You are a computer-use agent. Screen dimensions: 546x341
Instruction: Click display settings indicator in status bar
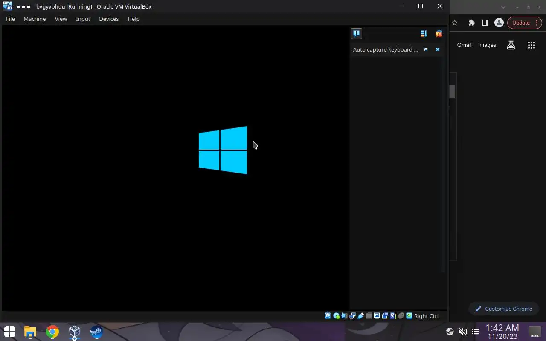[377, 316]
